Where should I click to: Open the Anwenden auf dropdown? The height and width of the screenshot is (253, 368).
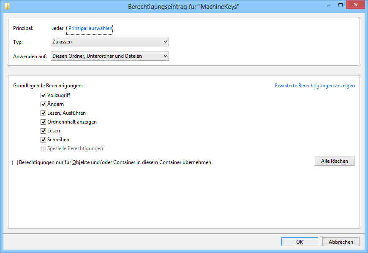tap(109, 56)
